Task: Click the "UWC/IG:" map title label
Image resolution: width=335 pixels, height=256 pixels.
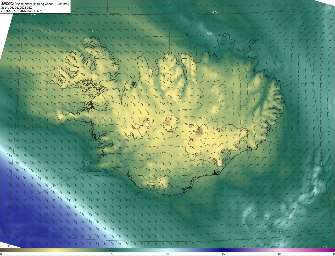Action: pyautogui.click(x=7, y=4)
